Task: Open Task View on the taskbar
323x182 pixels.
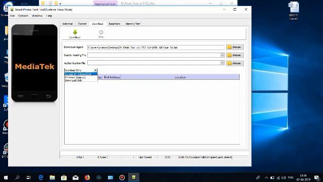Action: 28,177
